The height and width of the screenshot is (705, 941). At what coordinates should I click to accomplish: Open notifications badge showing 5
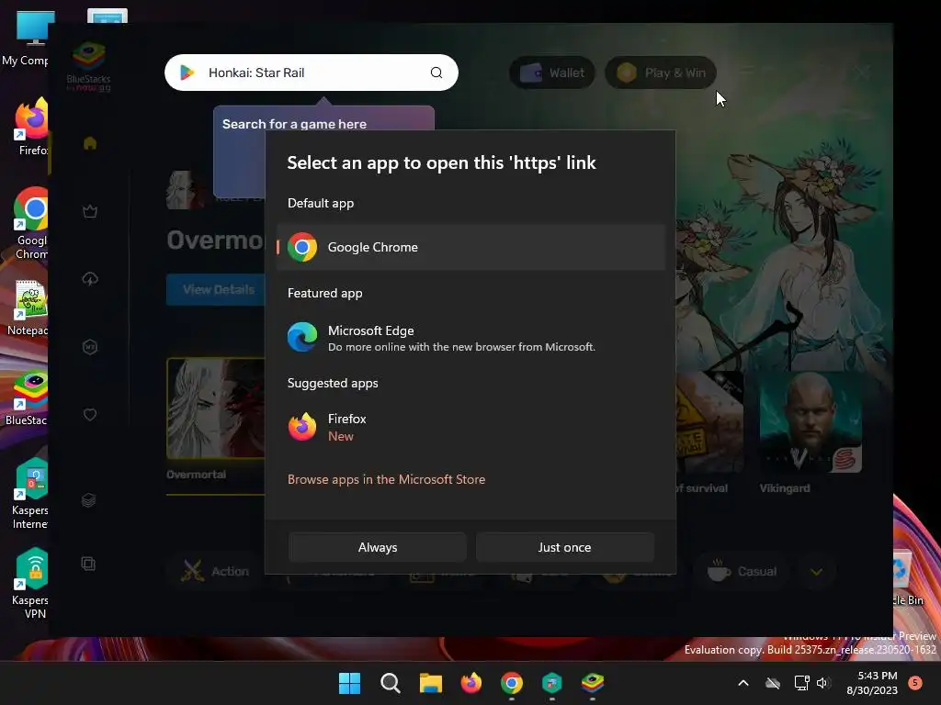(x=915, y=682)
